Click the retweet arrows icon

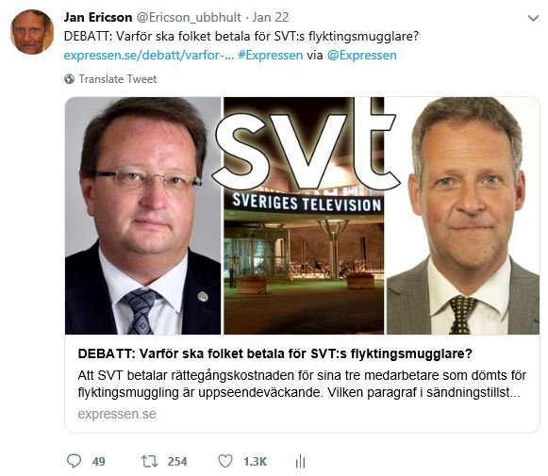(x=149, y=461)
